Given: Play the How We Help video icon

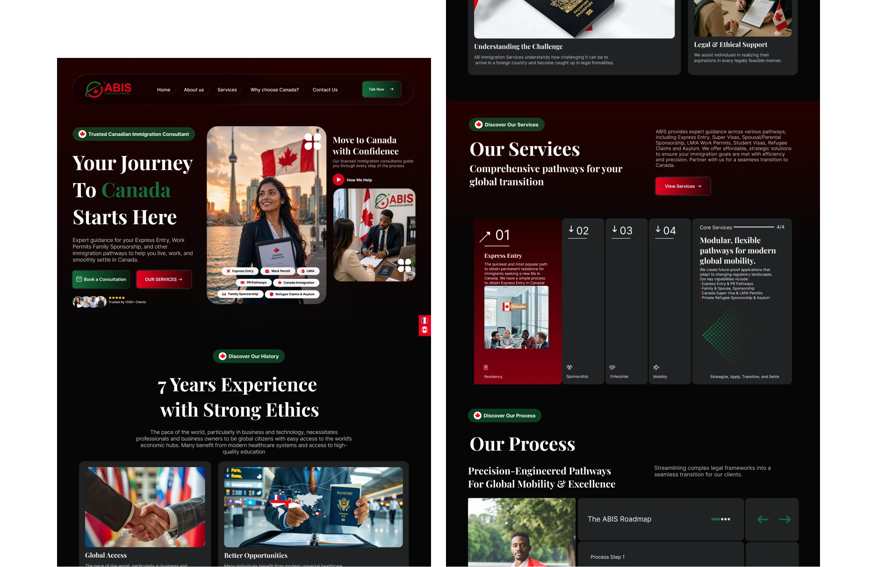Looking at the screenshot, I should point(338,180).
